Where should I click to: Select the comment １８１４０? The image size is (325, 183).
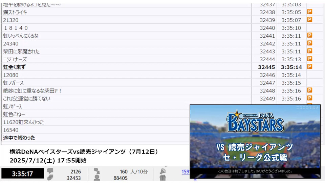point(16,28)
